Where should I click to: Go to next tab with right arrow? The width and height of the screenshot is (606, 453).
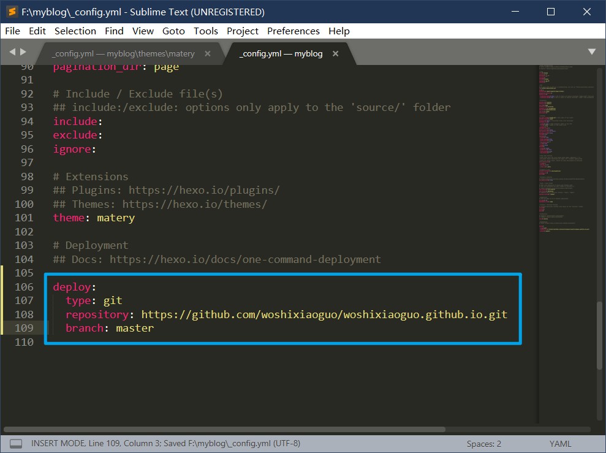pyautogui.click(x=23, y=51)
